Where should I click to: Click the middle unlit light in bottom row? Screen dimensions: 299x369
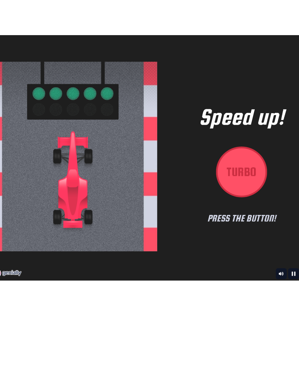coord(73,110)
